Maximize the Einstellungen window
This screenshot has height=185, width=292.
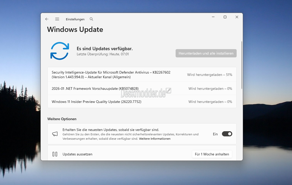pos(225,17)
